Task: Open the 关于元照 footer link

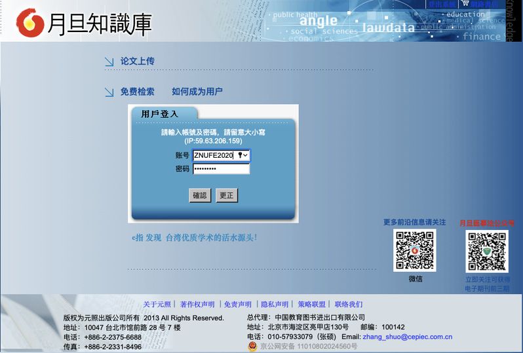Action: click(157, 305)
